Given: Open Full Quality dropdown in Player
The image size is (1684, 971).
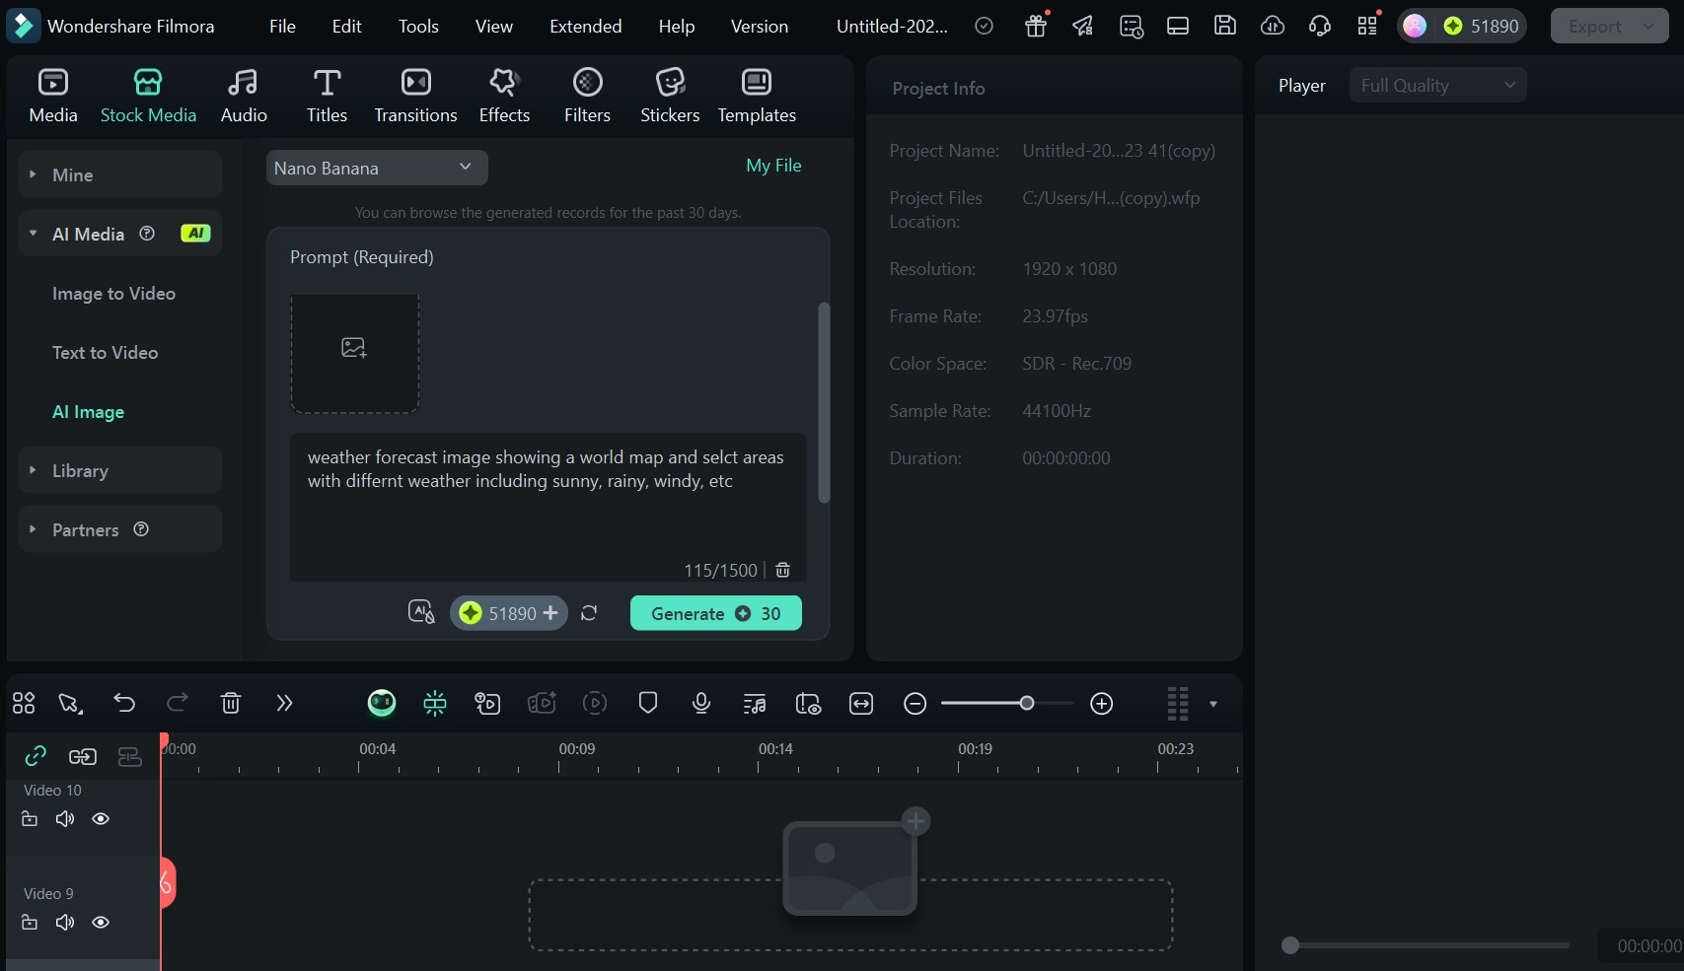Looking at the screenshot, I should tap(1437, 86).
